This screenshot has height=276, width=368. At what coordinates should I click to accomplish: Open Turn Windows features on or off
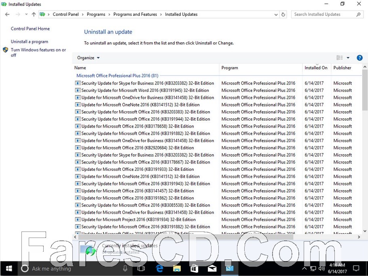pyautogui.click(x=38, y=52)
